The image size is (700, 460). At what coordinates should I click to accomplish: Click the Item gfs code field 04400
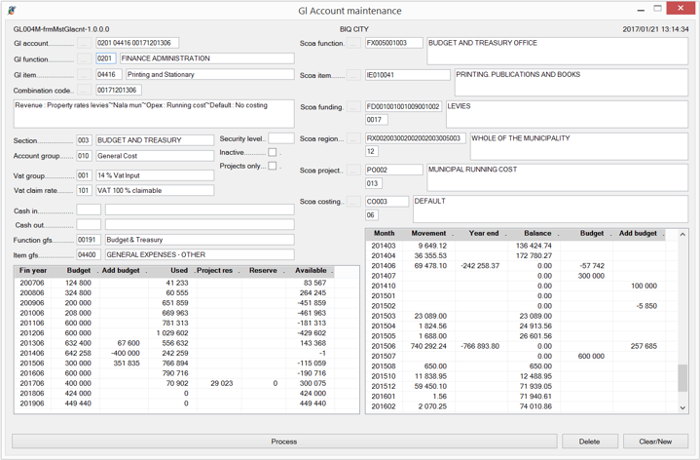pos(89,254)
